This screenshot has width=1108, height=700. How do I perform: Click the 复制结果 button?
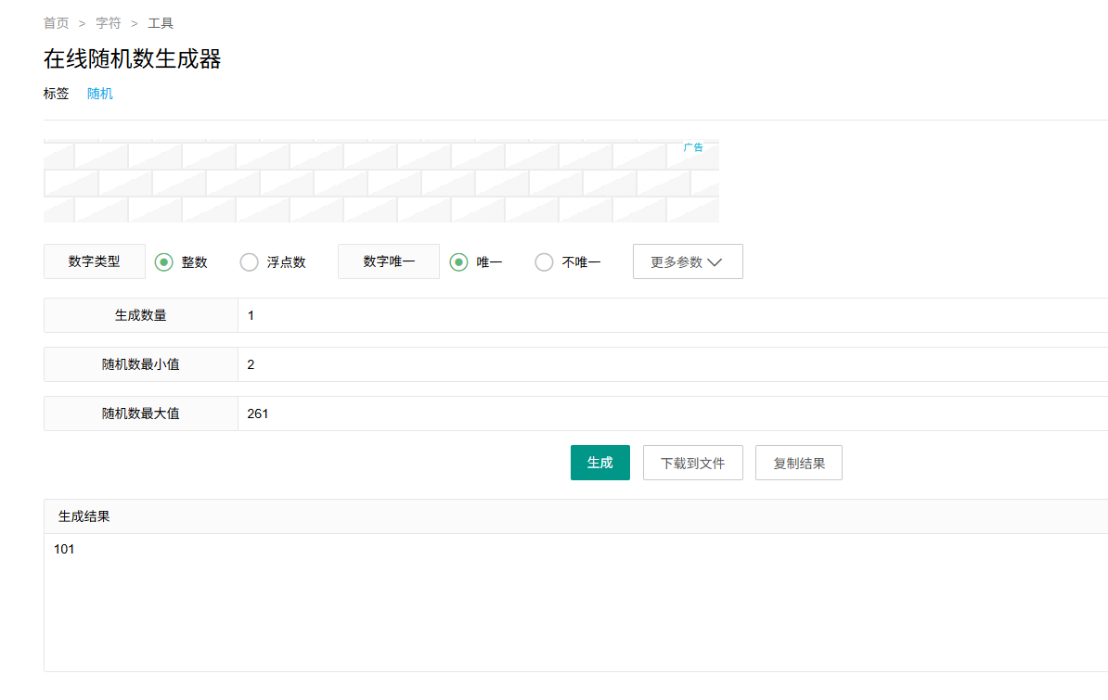[798, 463]
